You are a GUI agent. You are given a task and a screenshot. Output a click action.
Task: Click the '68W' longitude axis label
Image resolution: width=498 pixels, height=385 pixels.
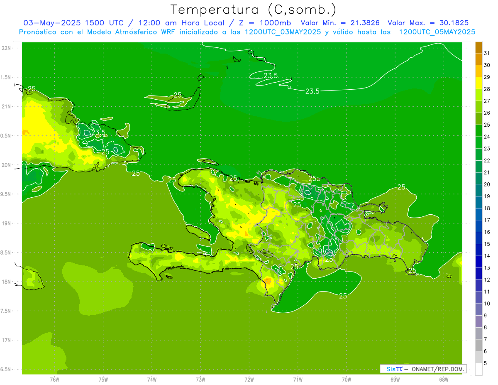tap(444, 380)
